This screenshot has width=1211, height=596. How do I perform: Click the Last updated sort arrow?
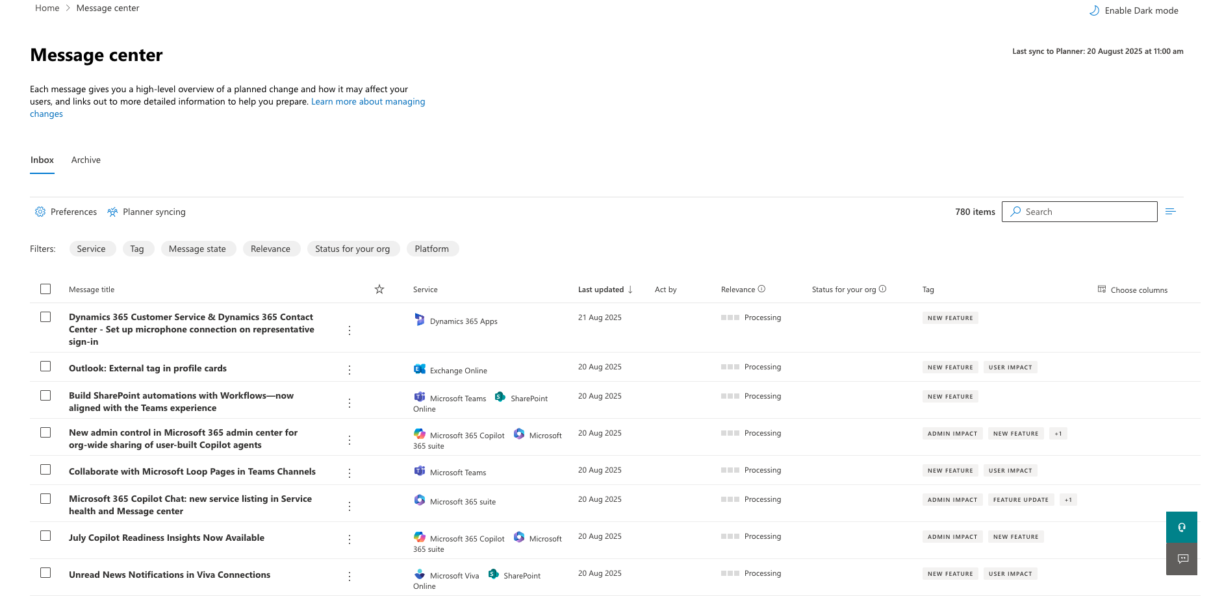(x=630, y=290)
